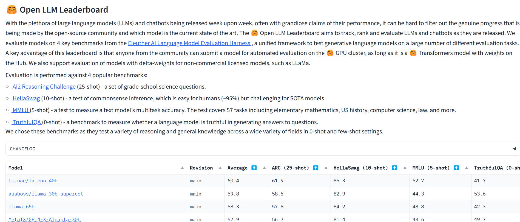Image resolution: width=520 pixels, height=222 pixels.
Task: Click the blue arrow icon beside HellaSwag (10-shot)
Action: [x=394, y=168]
